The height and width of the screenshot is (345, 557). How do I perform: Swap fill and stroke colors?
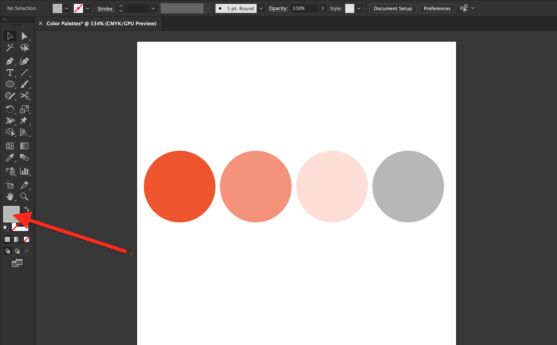point(27,209)
